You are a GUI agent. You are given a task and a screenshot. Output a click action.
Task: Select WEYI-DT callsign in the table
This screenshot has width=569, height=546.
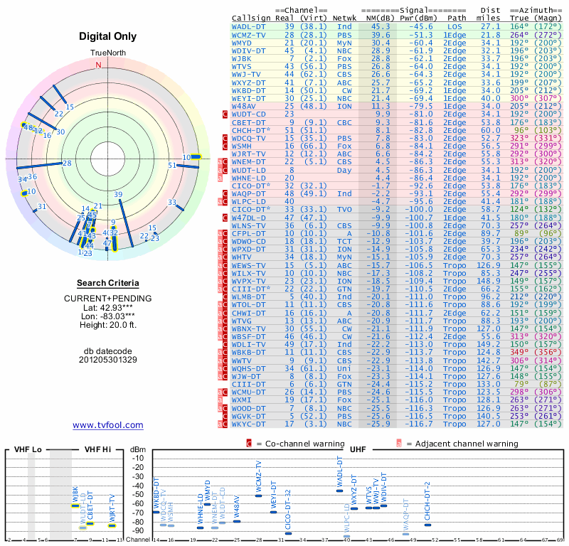(248, 98)
